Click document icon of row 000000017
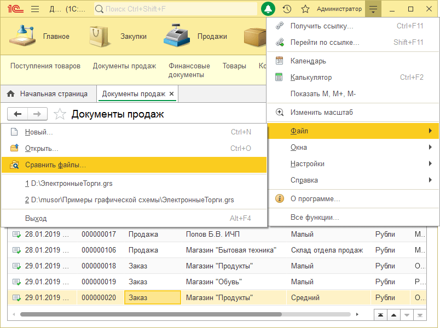This screenshot has height=328, width=440. [x=16, y=235]
